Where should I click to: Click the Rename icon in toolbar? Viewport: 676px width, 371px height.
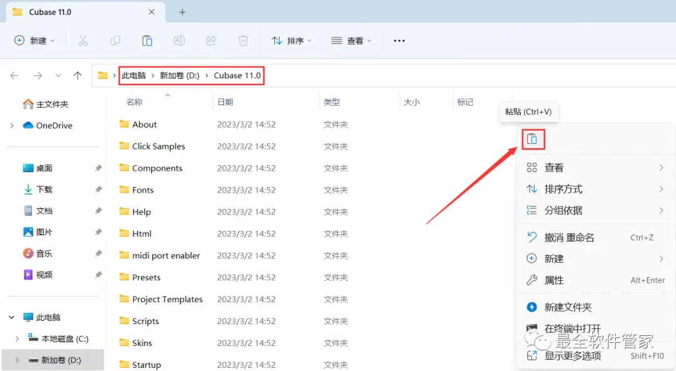pos(179,41)
